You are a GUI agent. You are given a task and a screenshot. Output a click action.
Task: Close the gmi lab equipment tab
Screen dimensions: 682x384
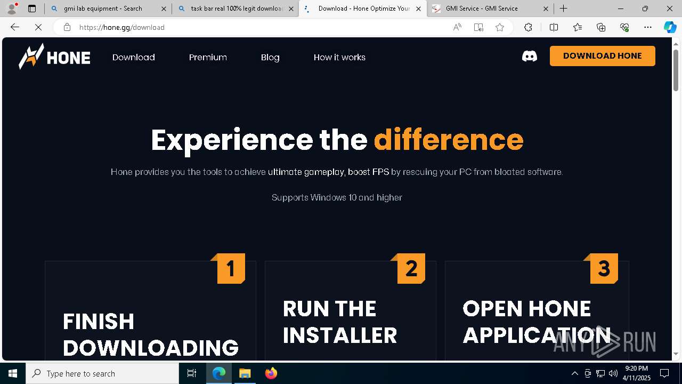click(164, 9)
